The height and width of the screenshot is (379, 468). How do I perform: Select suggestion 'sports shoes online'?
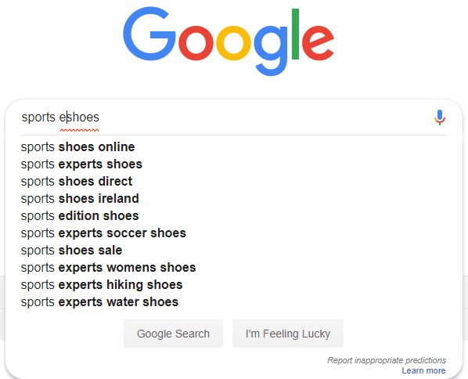pyautogui.click(x=234, y=147)
